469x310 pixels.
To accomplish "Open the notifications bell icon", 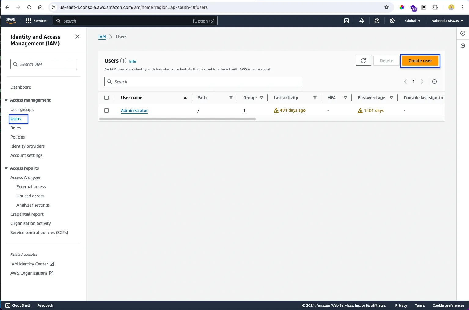I will [362, 21].
